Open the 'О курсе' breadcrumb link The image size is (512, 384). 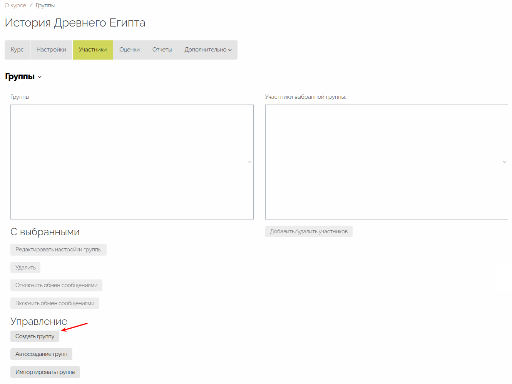[15, 5]
